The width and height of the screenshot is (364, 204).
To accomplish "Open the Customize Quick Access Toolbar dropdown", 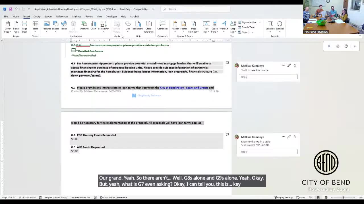I will tap(29, 9).
